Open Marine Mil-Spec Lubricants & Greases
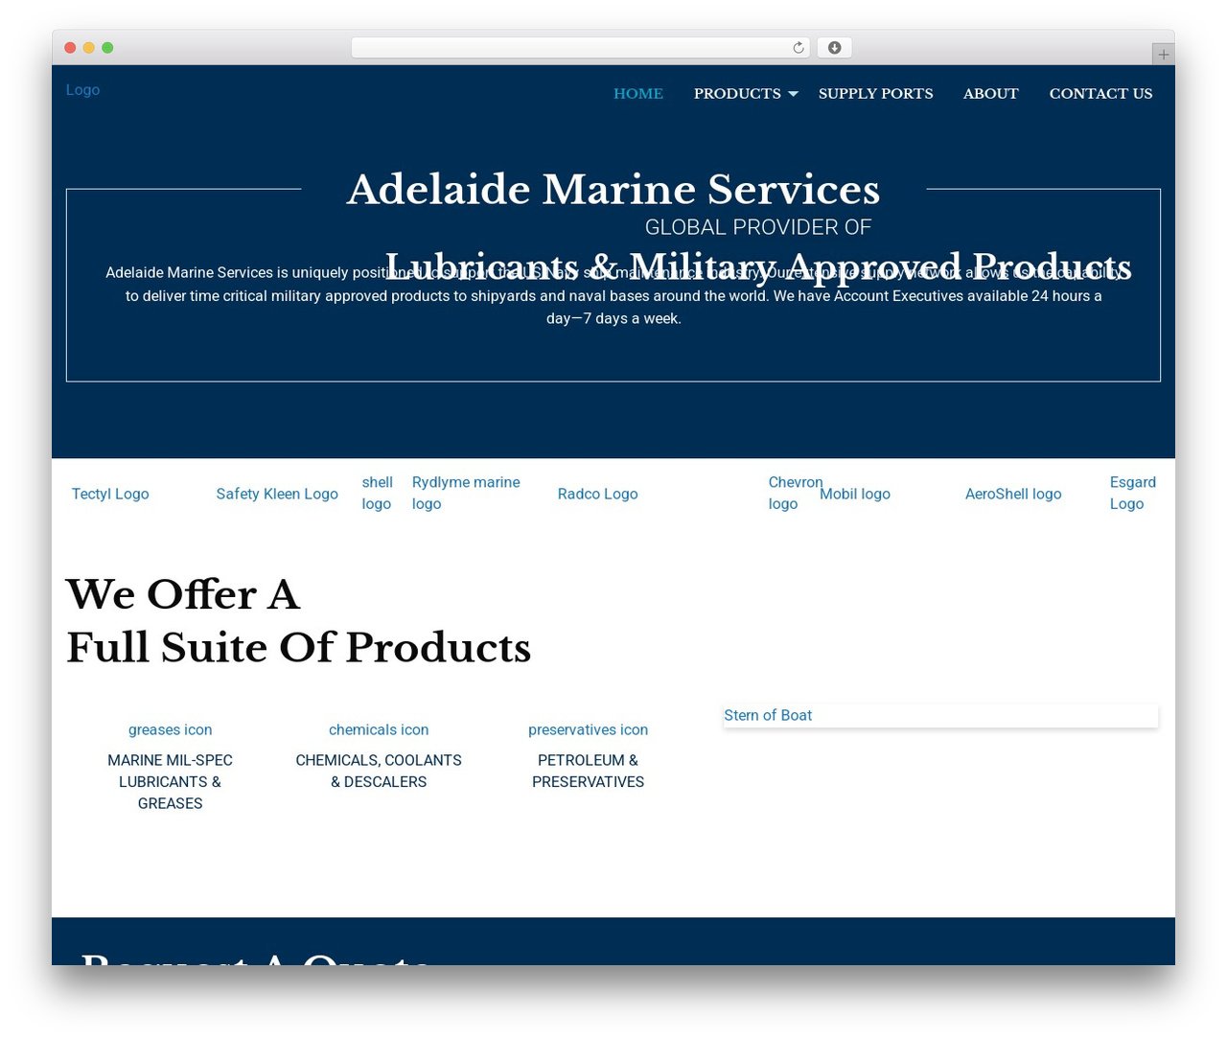The image size is (1227, 1039). pos(171,782)
